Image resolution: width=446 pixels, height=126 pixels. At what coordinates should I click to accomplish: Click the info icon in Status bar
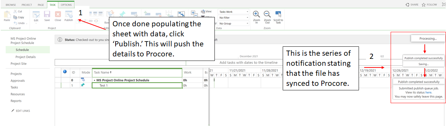point(60,39)
